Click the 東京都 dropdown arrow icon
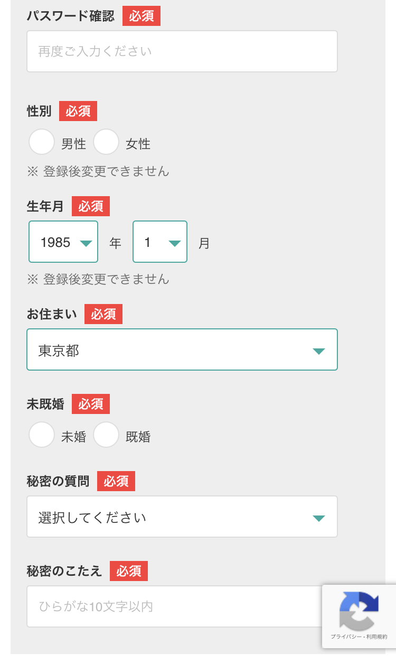The width and height of the screenshot is (396, 663). coord(318,351)
